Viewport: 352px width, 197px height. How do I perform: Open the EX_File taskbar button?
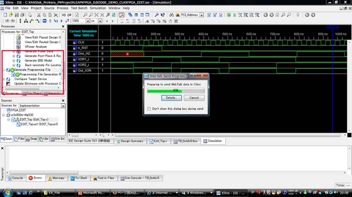click(x=59, y=193)
